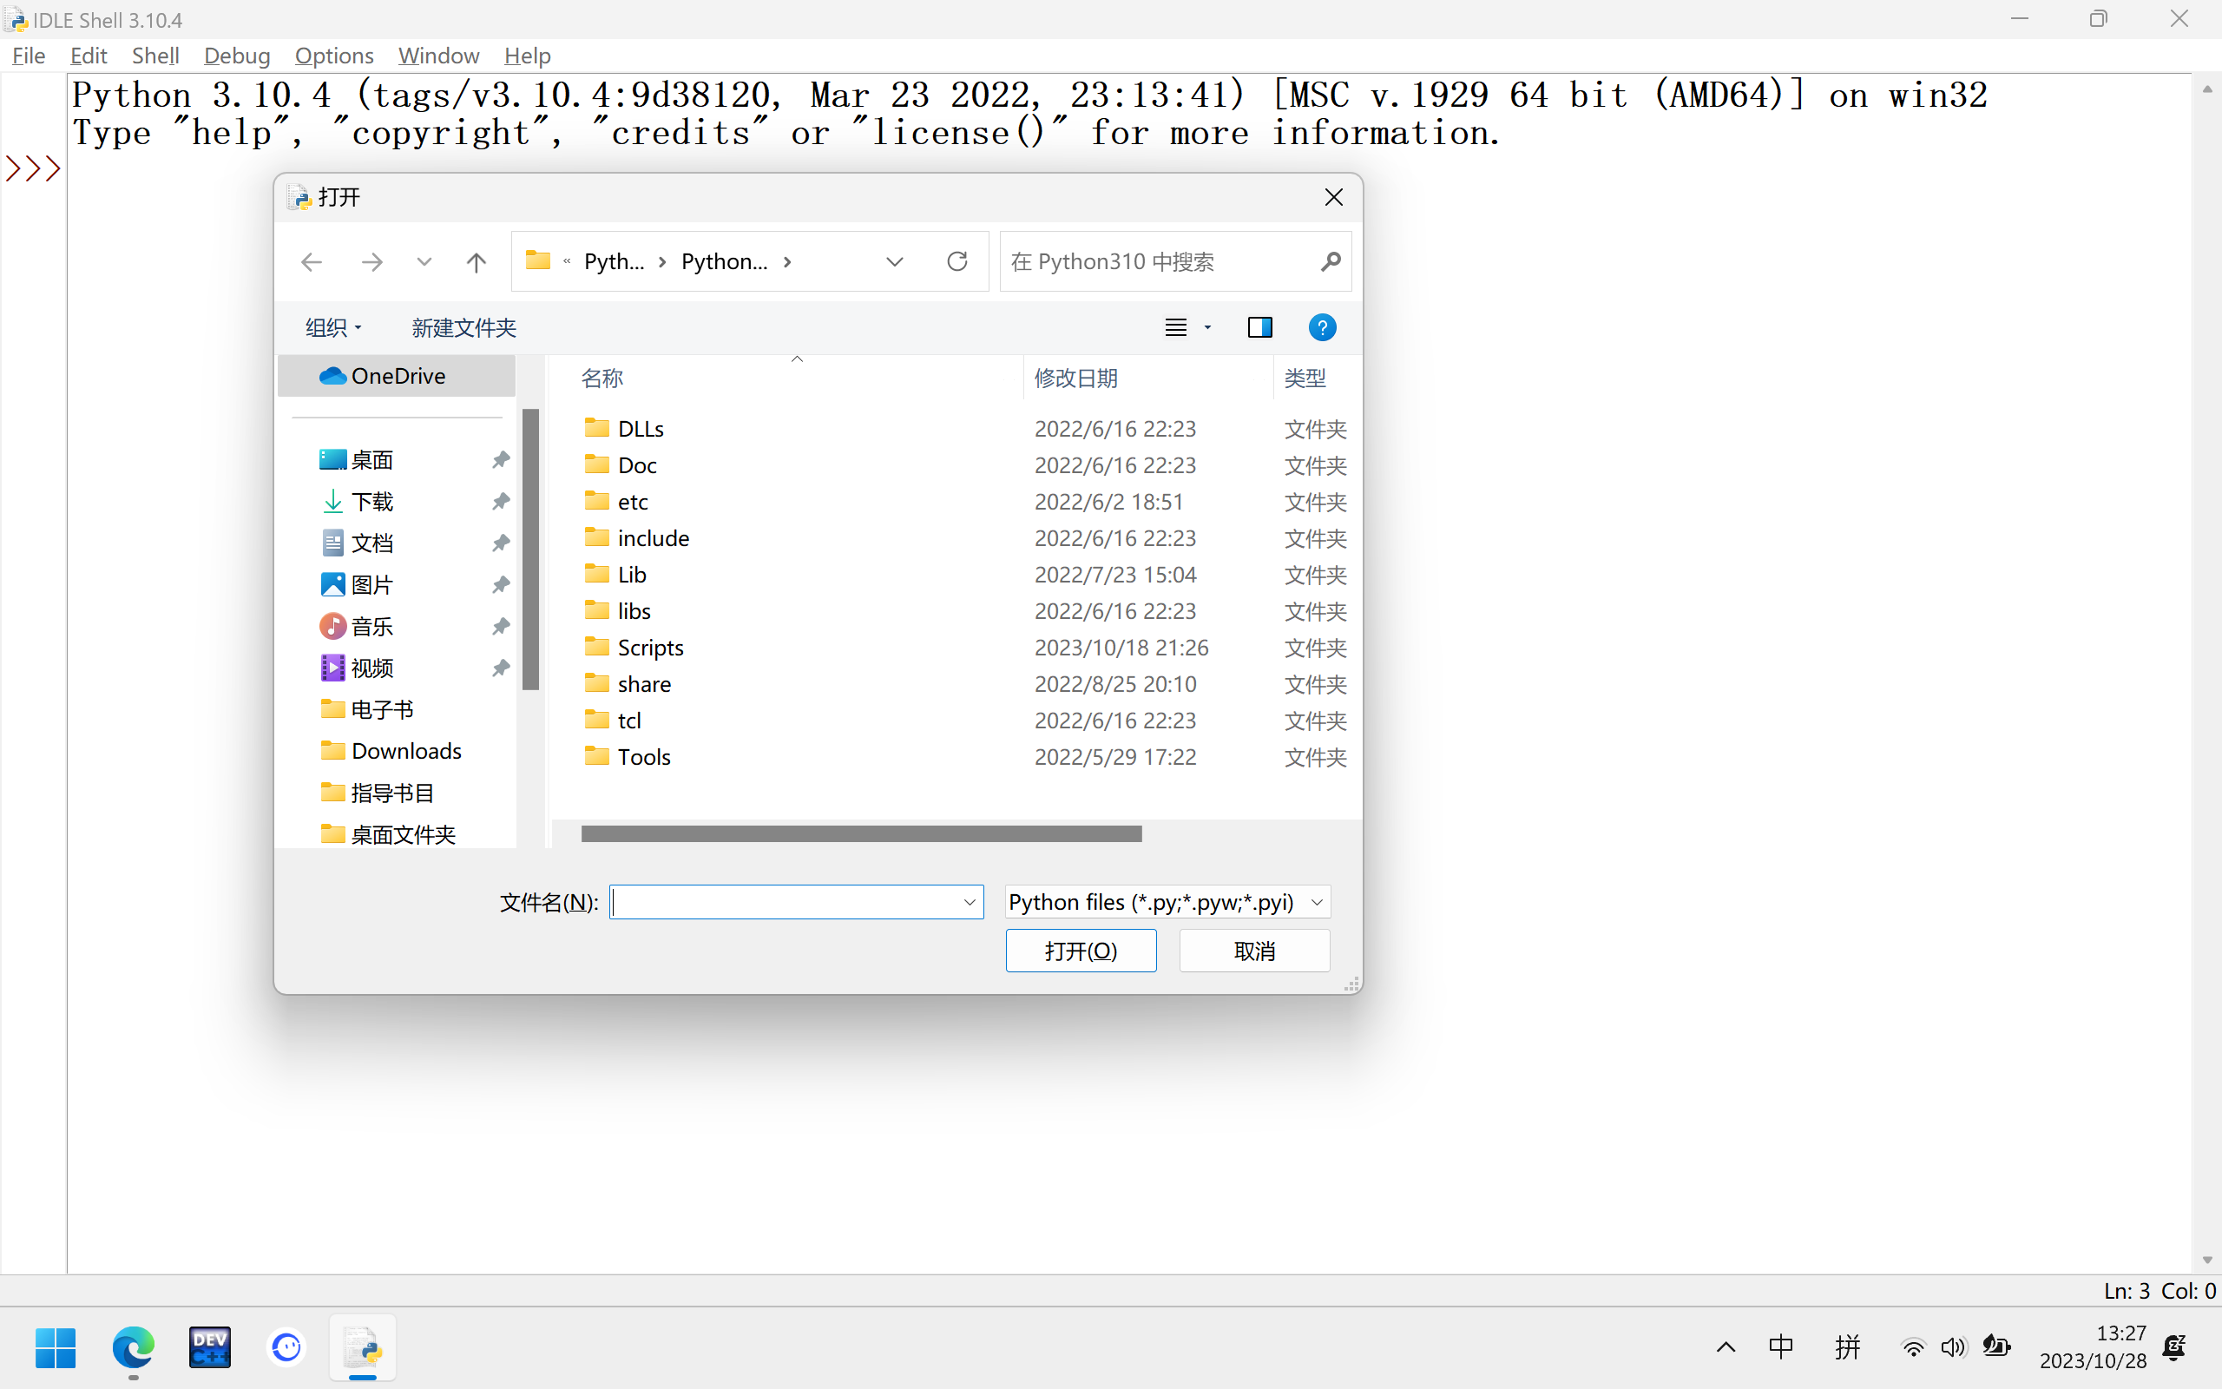
Task: Click the search magnifier icon
Action: tap(1331, 262)
